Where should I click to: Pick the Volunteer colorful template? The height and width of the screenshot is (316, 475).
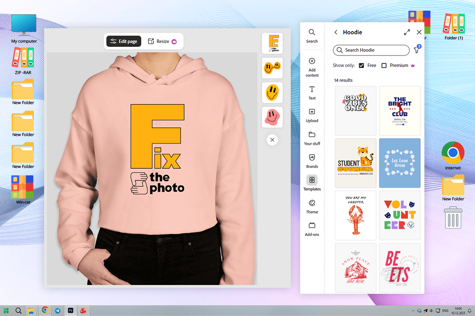point(399,216)
